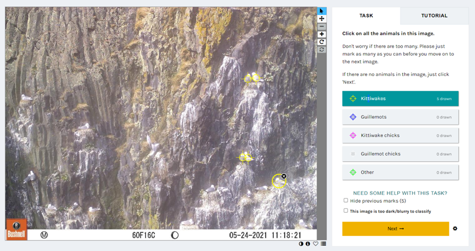Select the Kittiwakes marking tool

pos(400,98)
